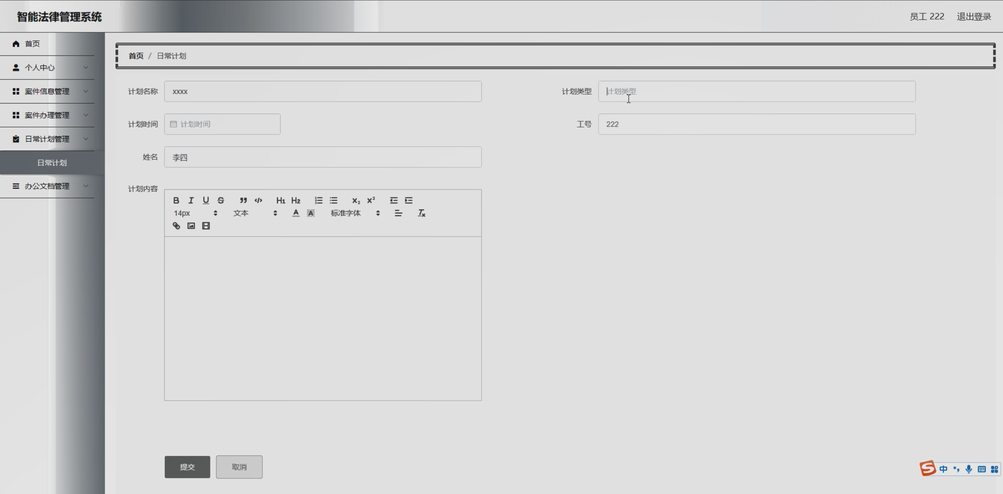Expand 案件信息管理 sidebar menu

coord(47,91)
